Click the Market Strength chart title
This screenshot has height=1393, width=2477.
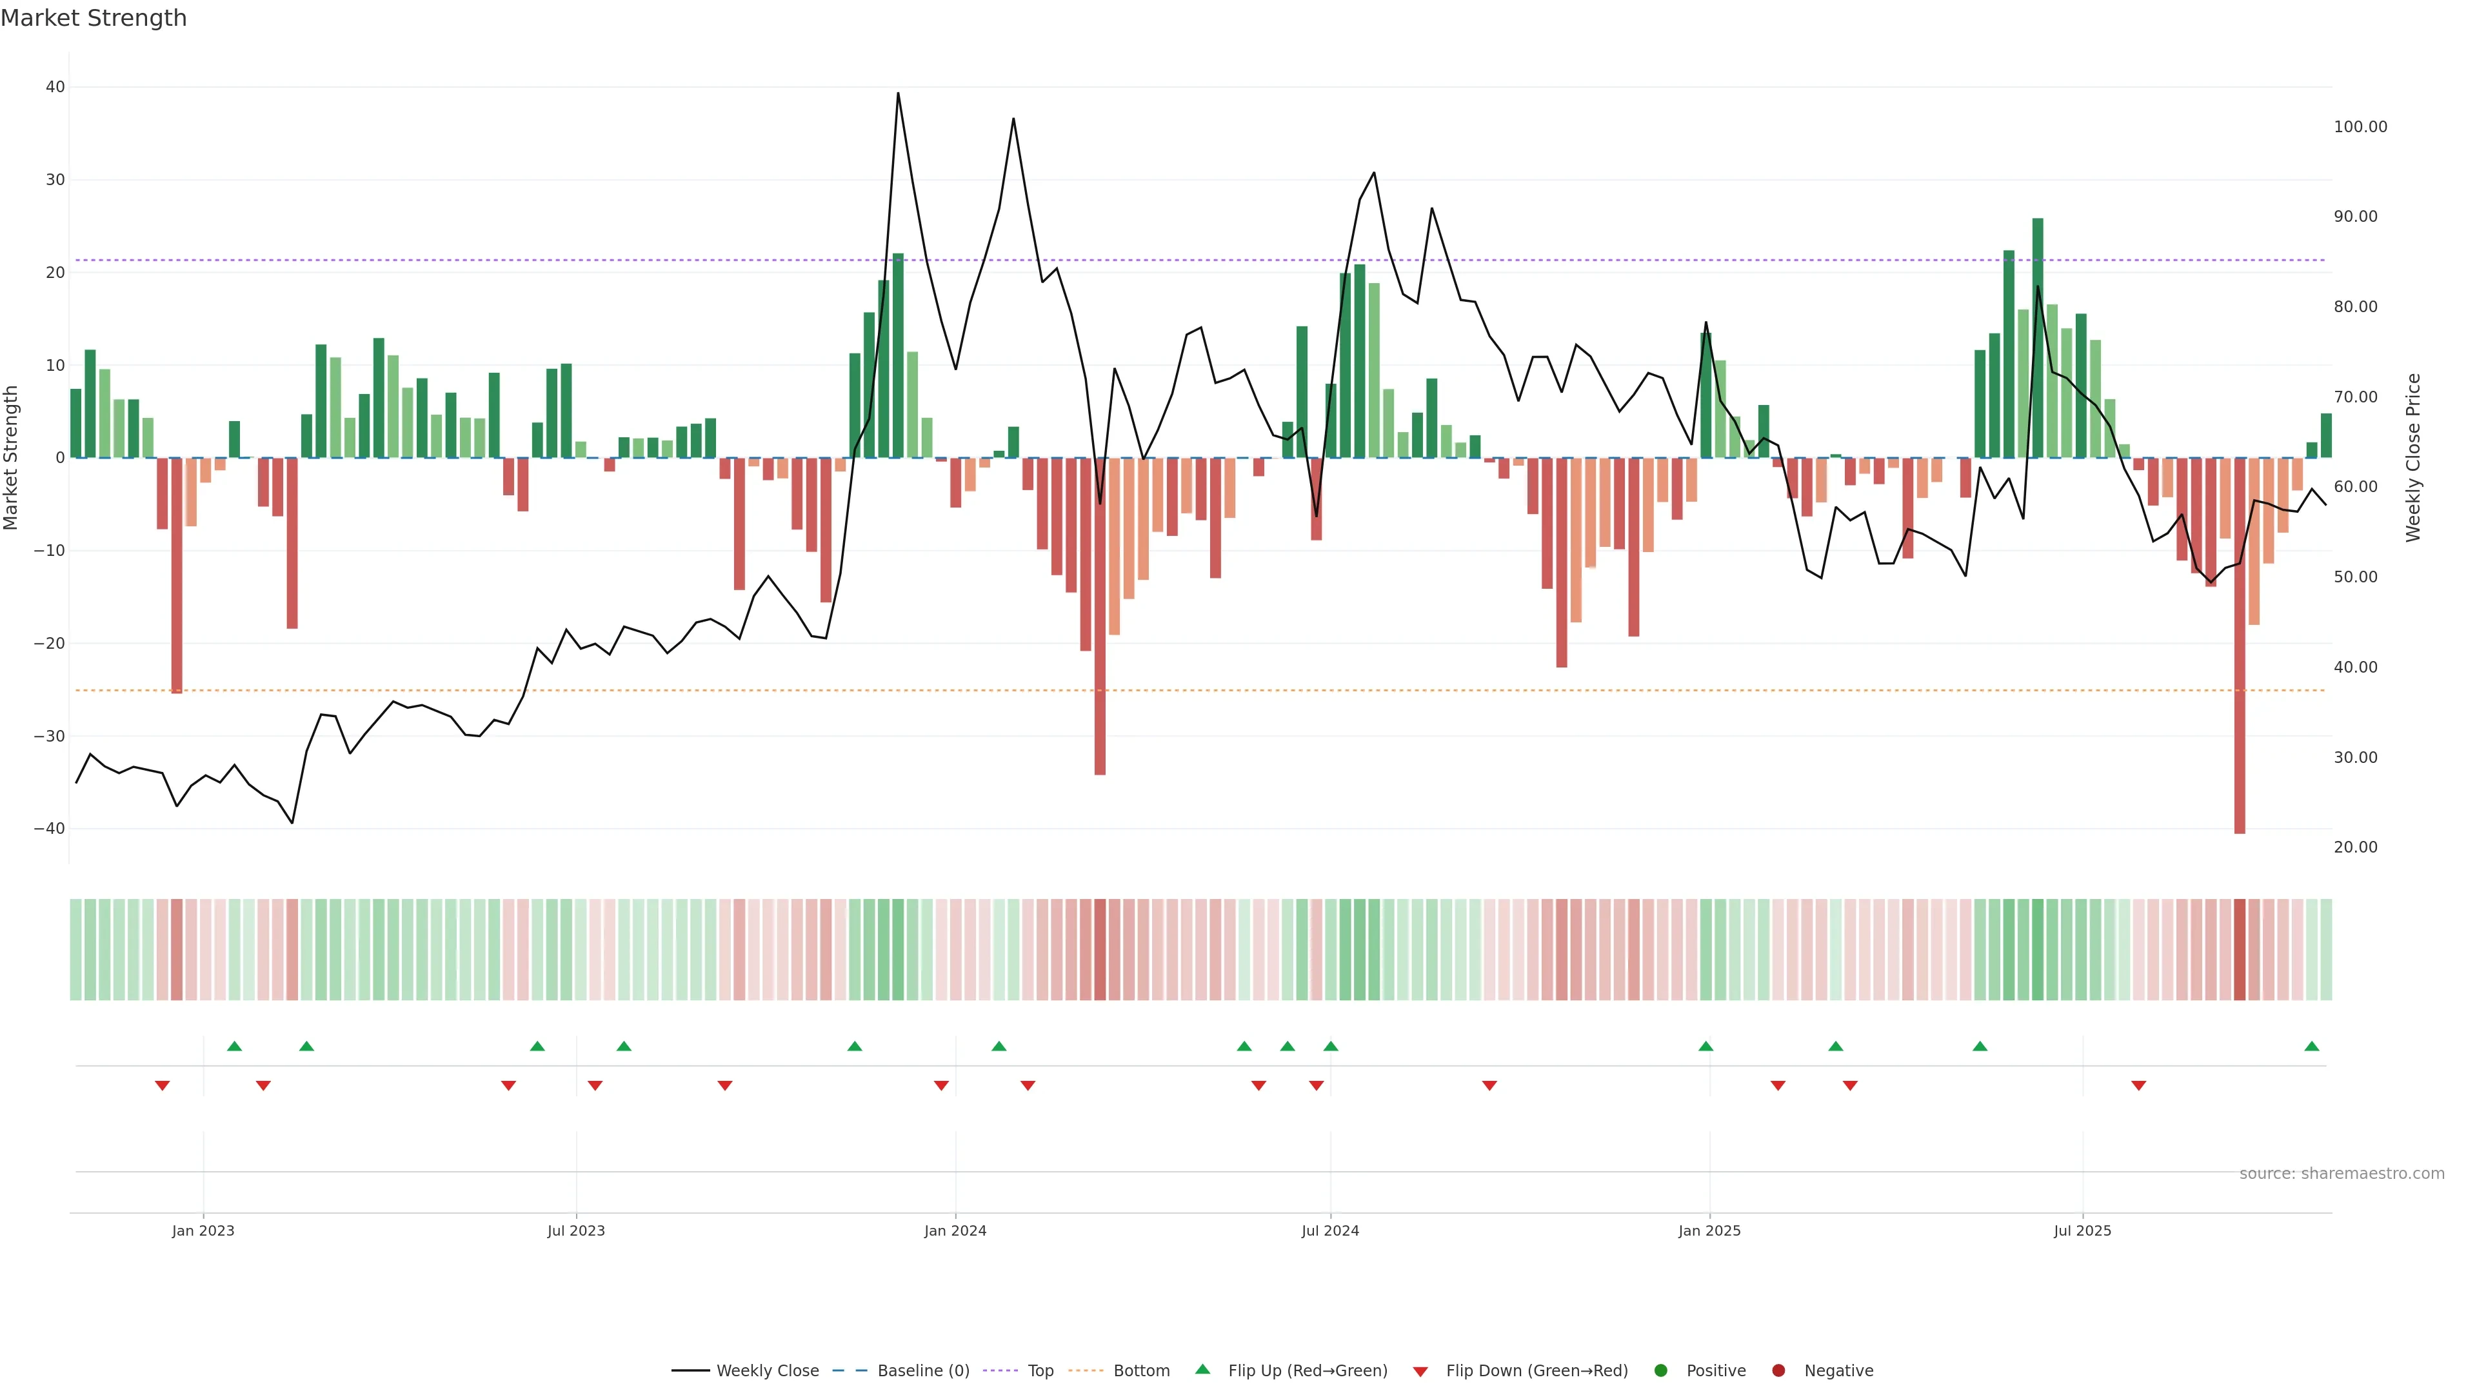[94, 18]
